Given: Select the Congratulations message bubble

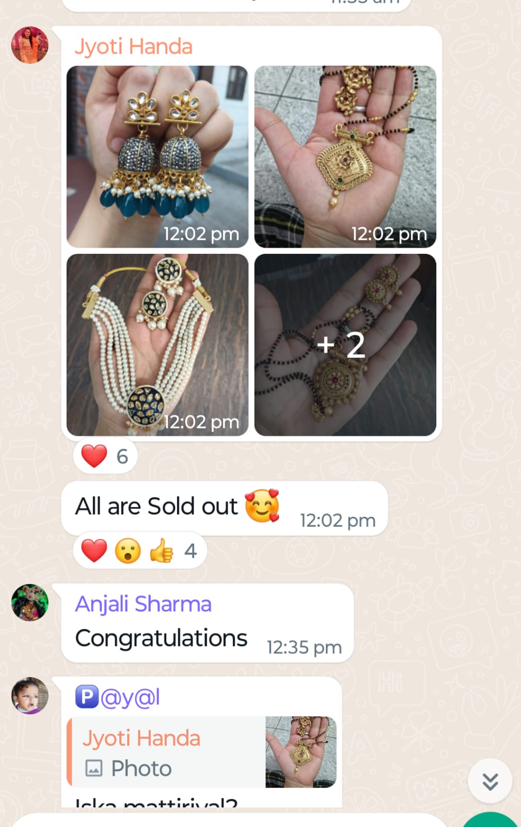Looking at the screenshot, I should pyautogui.click(x=208, y=623).
